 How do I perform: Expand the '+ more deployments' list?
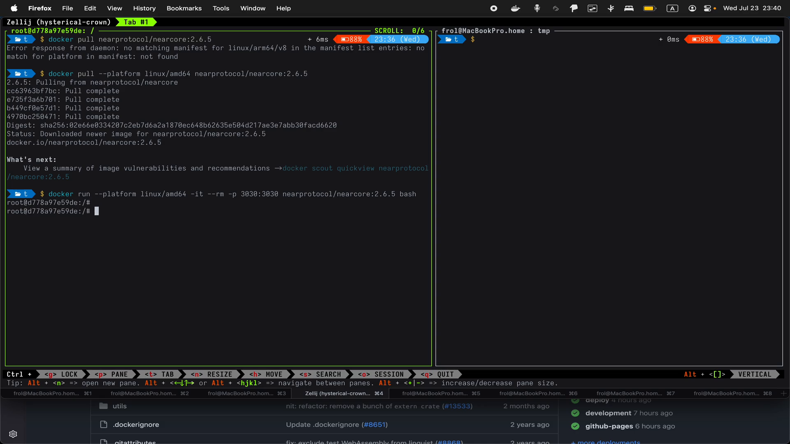(x=605, y=442)
